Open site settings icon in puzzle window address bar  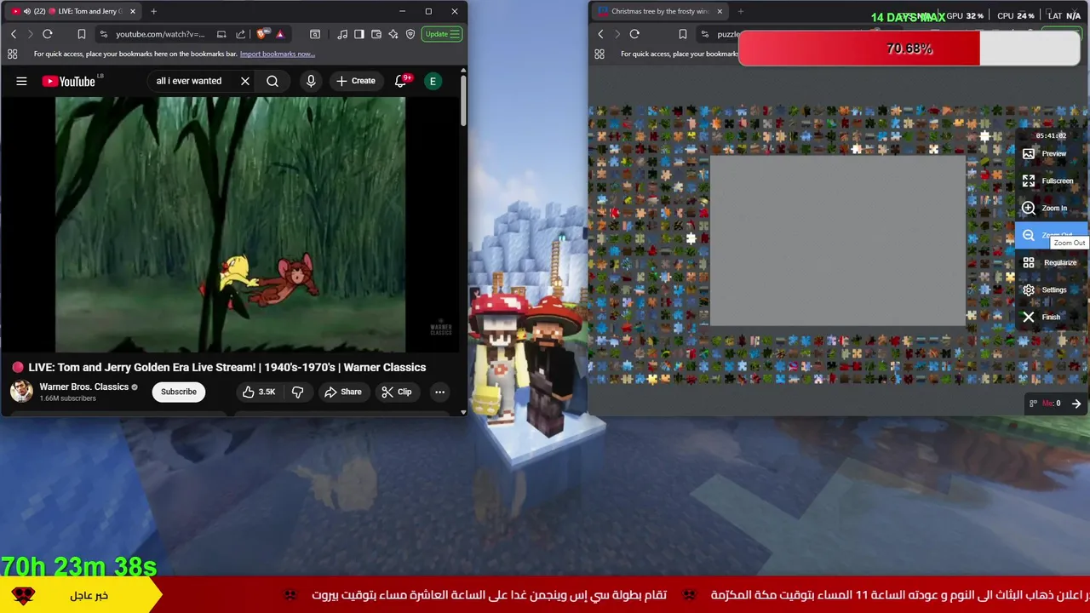(x=704, y=34)
